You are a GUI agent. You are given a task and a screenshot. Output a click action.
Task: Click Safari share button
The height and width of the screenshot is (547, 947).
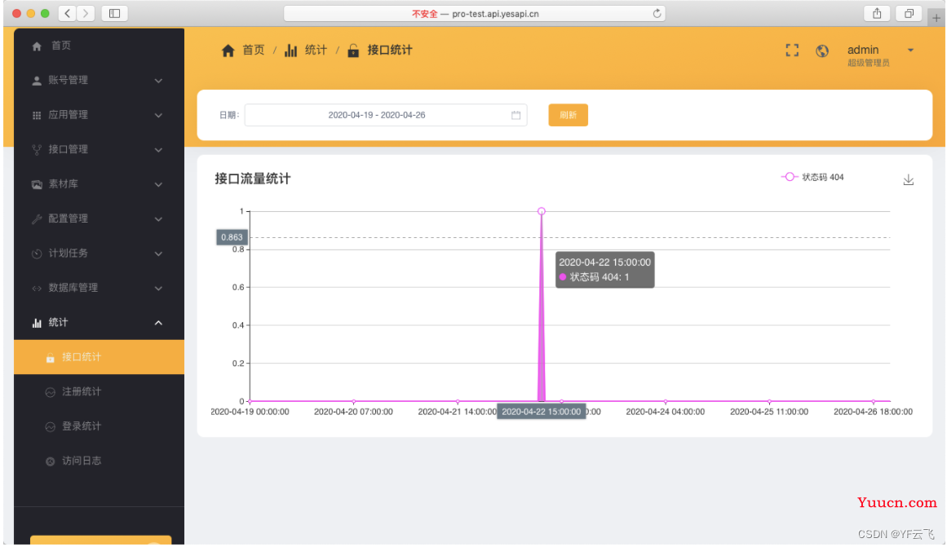pos(877,13)
